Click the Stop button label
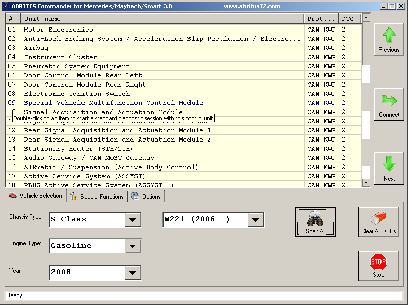The height and width of the screenshot is (305, 408). [x=378, y=275]
